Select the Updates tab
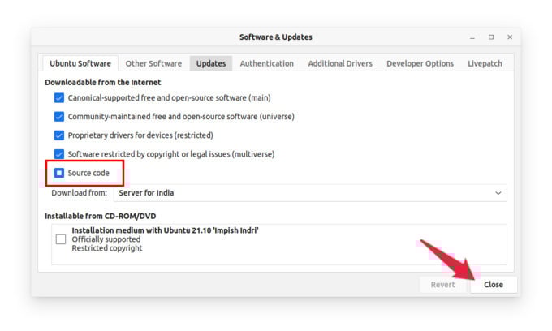The height and width of the screenshot is (331, 552). (x=211, y=63)
